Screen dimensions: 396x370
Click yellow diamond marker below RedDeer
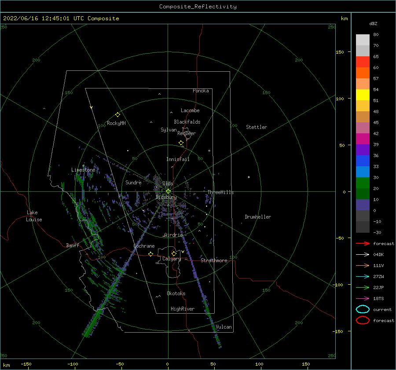(x=181, y=143)
